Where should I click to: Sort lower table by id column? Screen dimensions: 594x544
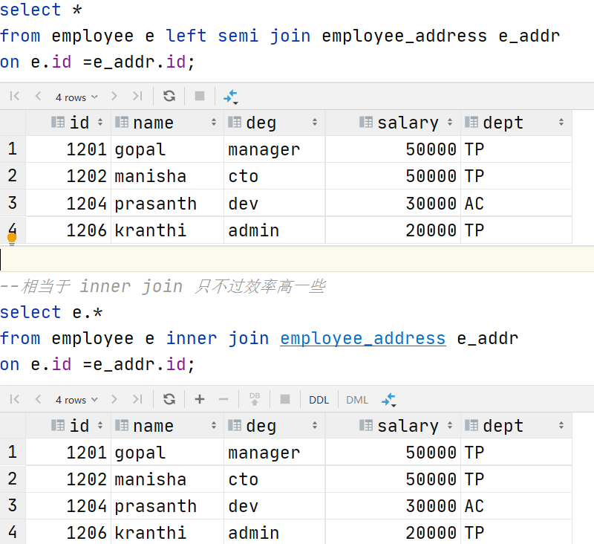[100, 426]
